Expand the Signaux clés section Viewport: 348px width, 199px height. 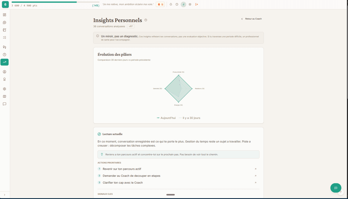[x=105, y=194]
